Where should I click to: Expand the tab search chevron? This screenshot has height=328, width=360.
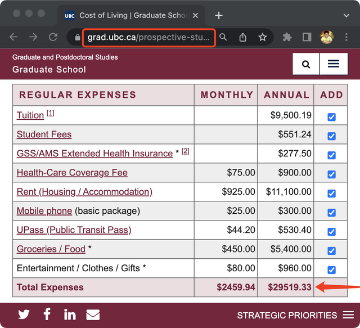pos(346,16)
